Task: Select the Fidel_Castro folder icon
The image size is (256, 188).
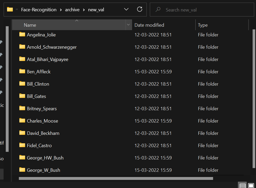Action: tap(22, 145)
